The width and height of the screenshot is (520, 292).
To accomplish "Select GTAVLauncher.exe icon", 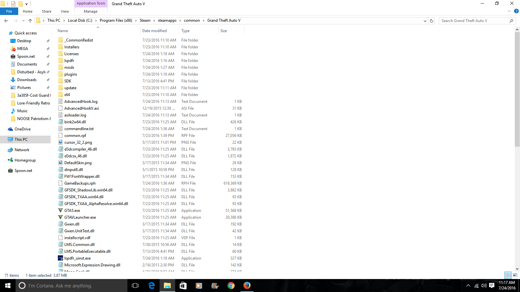I will [x=60, y=217].
